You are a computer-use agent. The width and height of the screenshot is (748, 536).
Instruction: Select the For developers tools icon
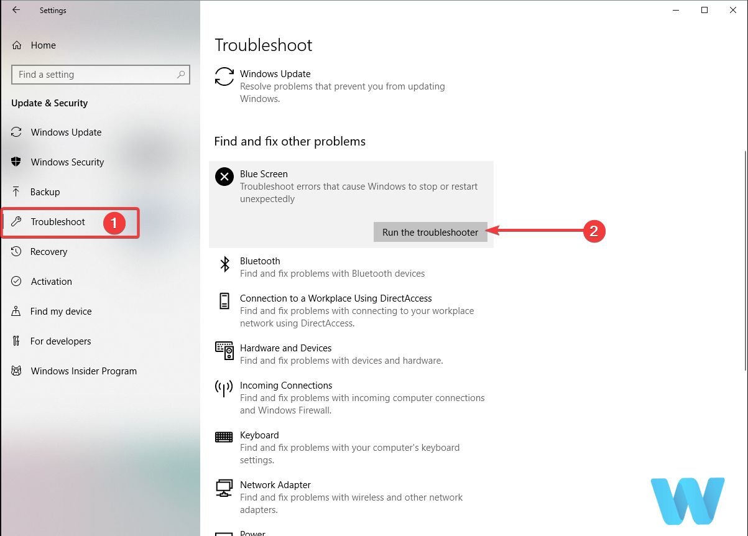point(17,341)
